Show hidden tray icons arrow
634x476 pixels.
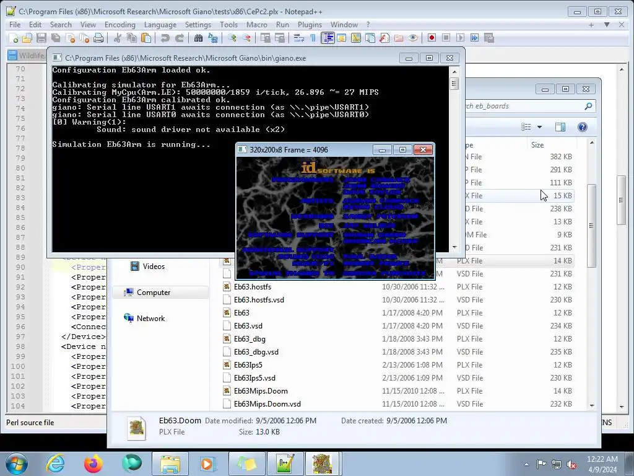[x=526, y=464]
